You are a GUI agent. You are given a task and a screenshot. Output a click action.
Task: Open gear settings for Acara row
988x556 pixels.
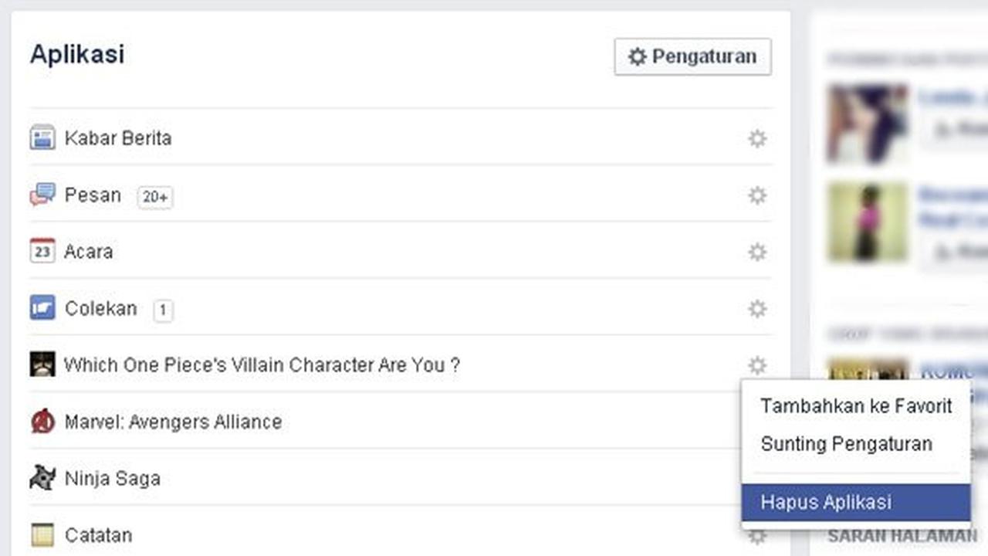757,252
